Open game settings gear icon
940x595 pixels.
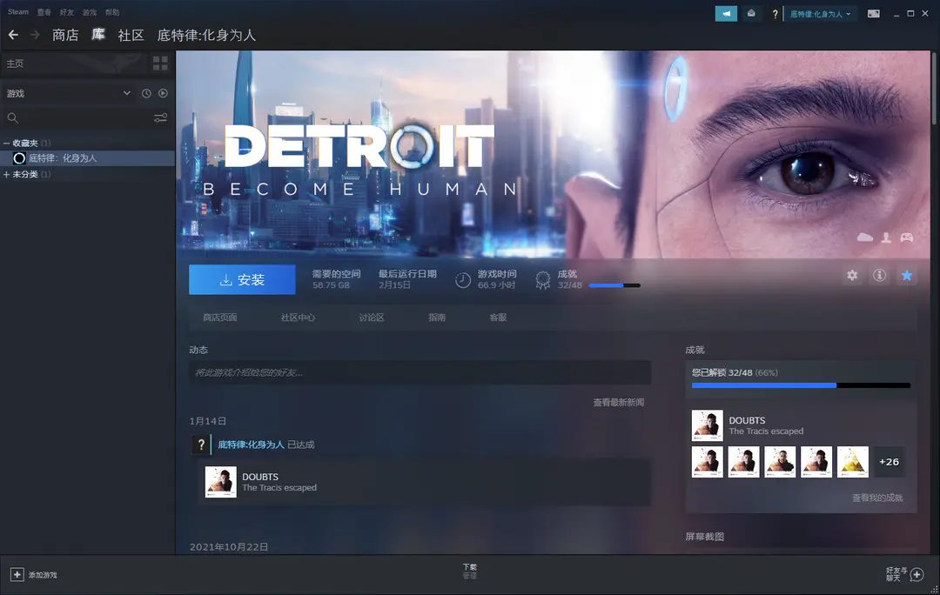coord(852,275)
